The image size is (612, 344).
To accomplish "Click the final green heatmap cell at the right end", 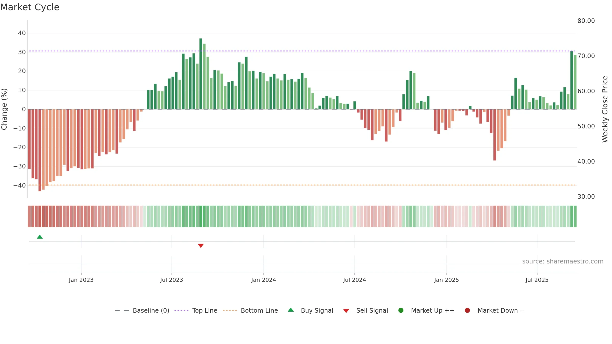I will (x=575, y=216).
